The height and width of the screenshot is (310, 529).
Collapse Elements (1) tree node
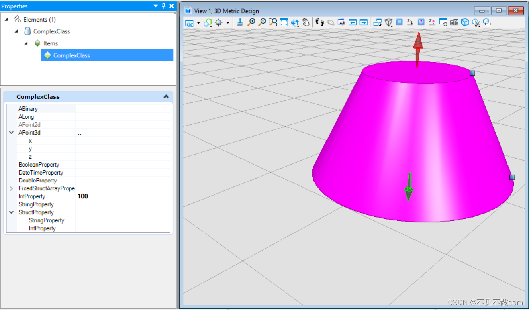(x=7, y=19)
